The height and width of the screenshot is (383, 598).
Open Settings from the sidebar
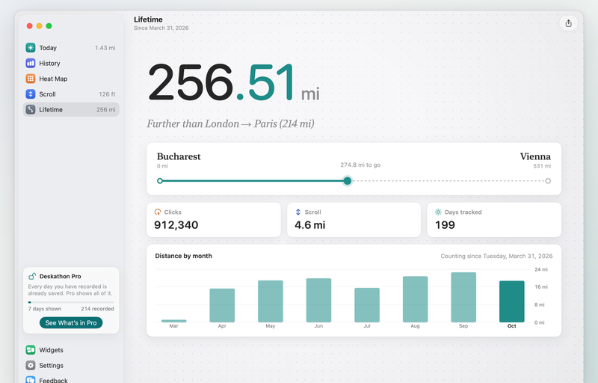[71, 365]
